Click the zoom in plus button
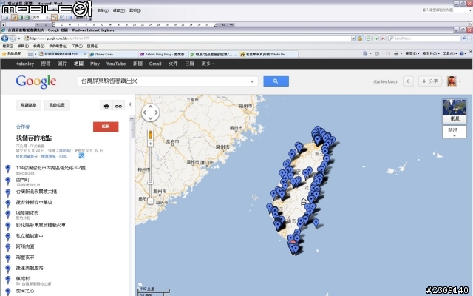 pos(150,144)
